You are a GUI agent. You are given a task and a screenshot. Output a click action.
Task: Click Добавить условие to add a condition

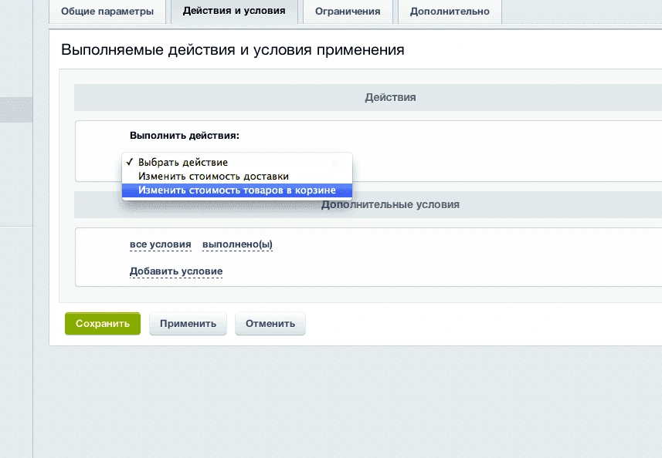click(x=176, y=271)
